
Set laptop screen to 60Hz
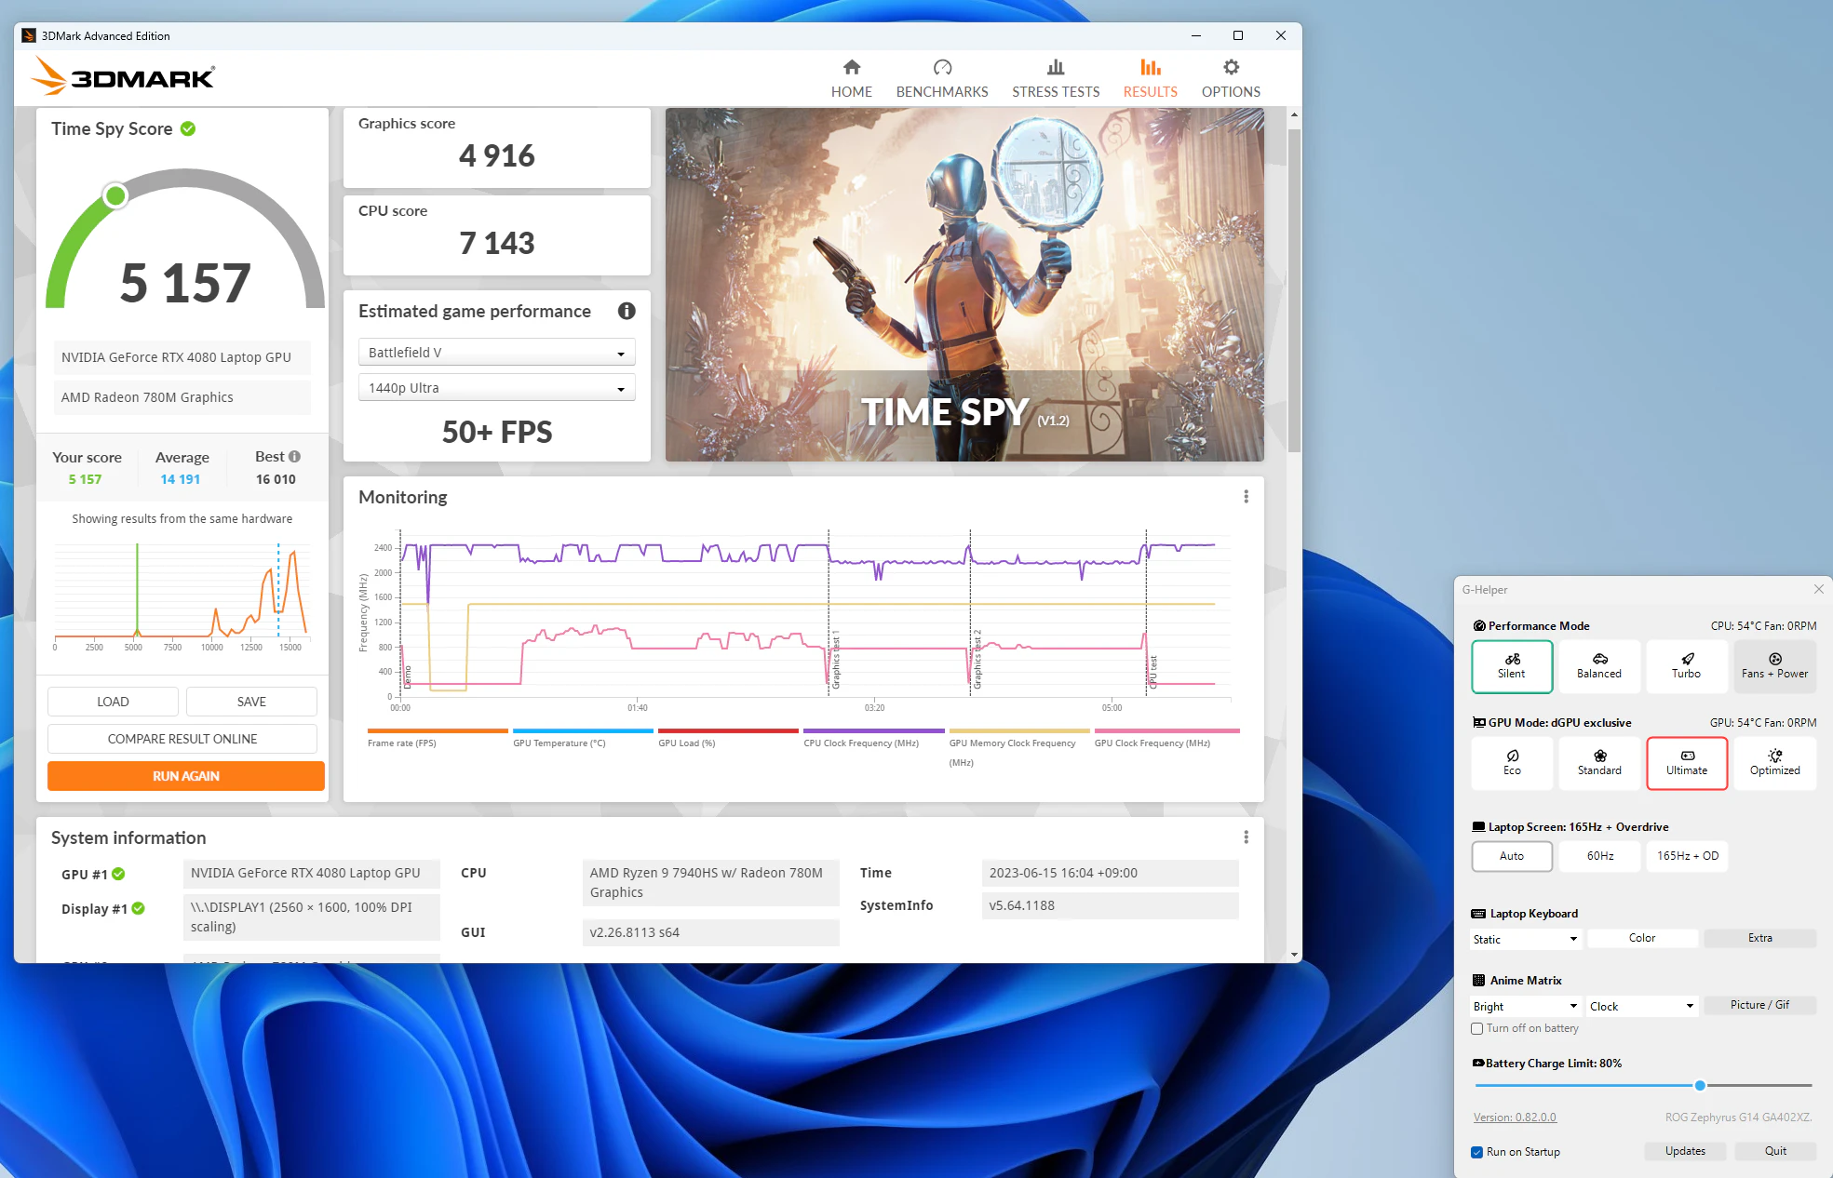click(1600, 856)
